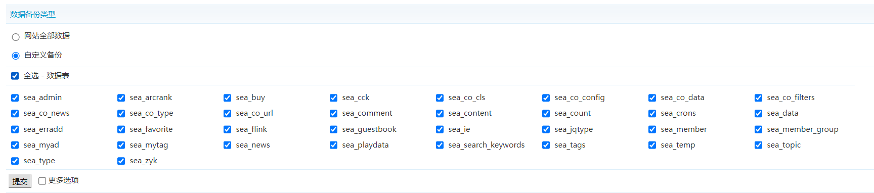
Task: Uncheck the sea_co_url table checkbox
Action: point(228,114)
